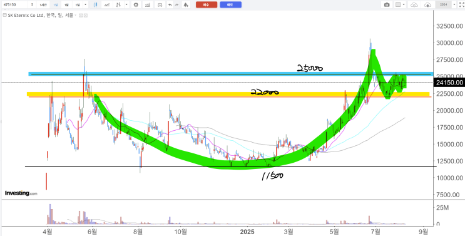Click the 30000.00 price axis label

click(450, 43)
